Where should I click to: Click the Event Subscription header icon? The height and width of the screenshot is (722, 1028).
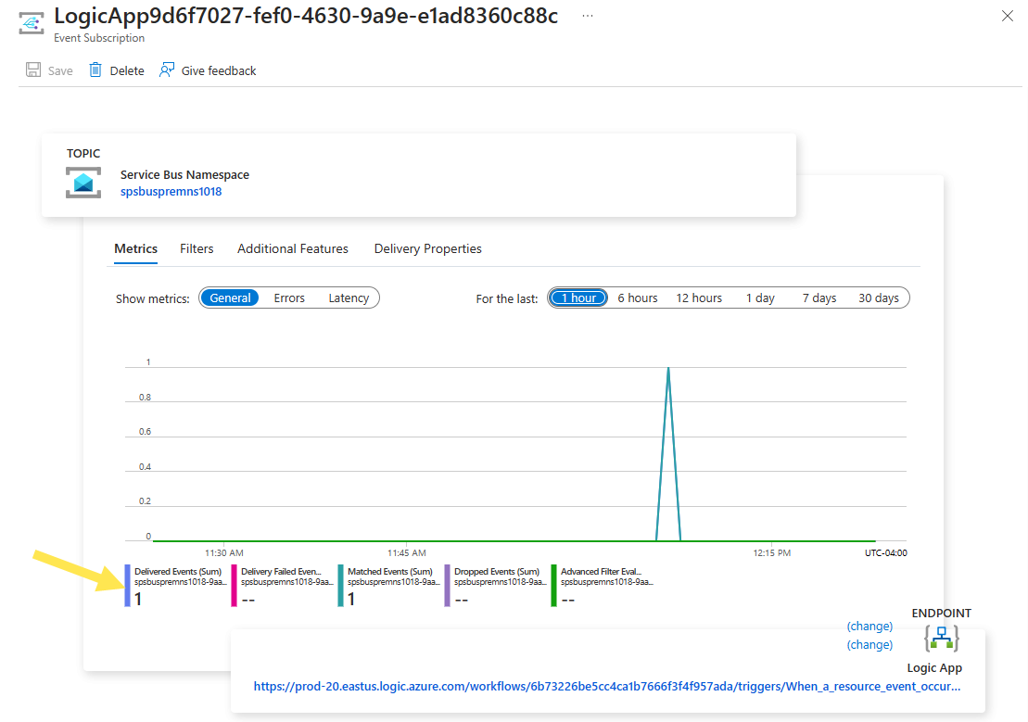tap(31, 23)
